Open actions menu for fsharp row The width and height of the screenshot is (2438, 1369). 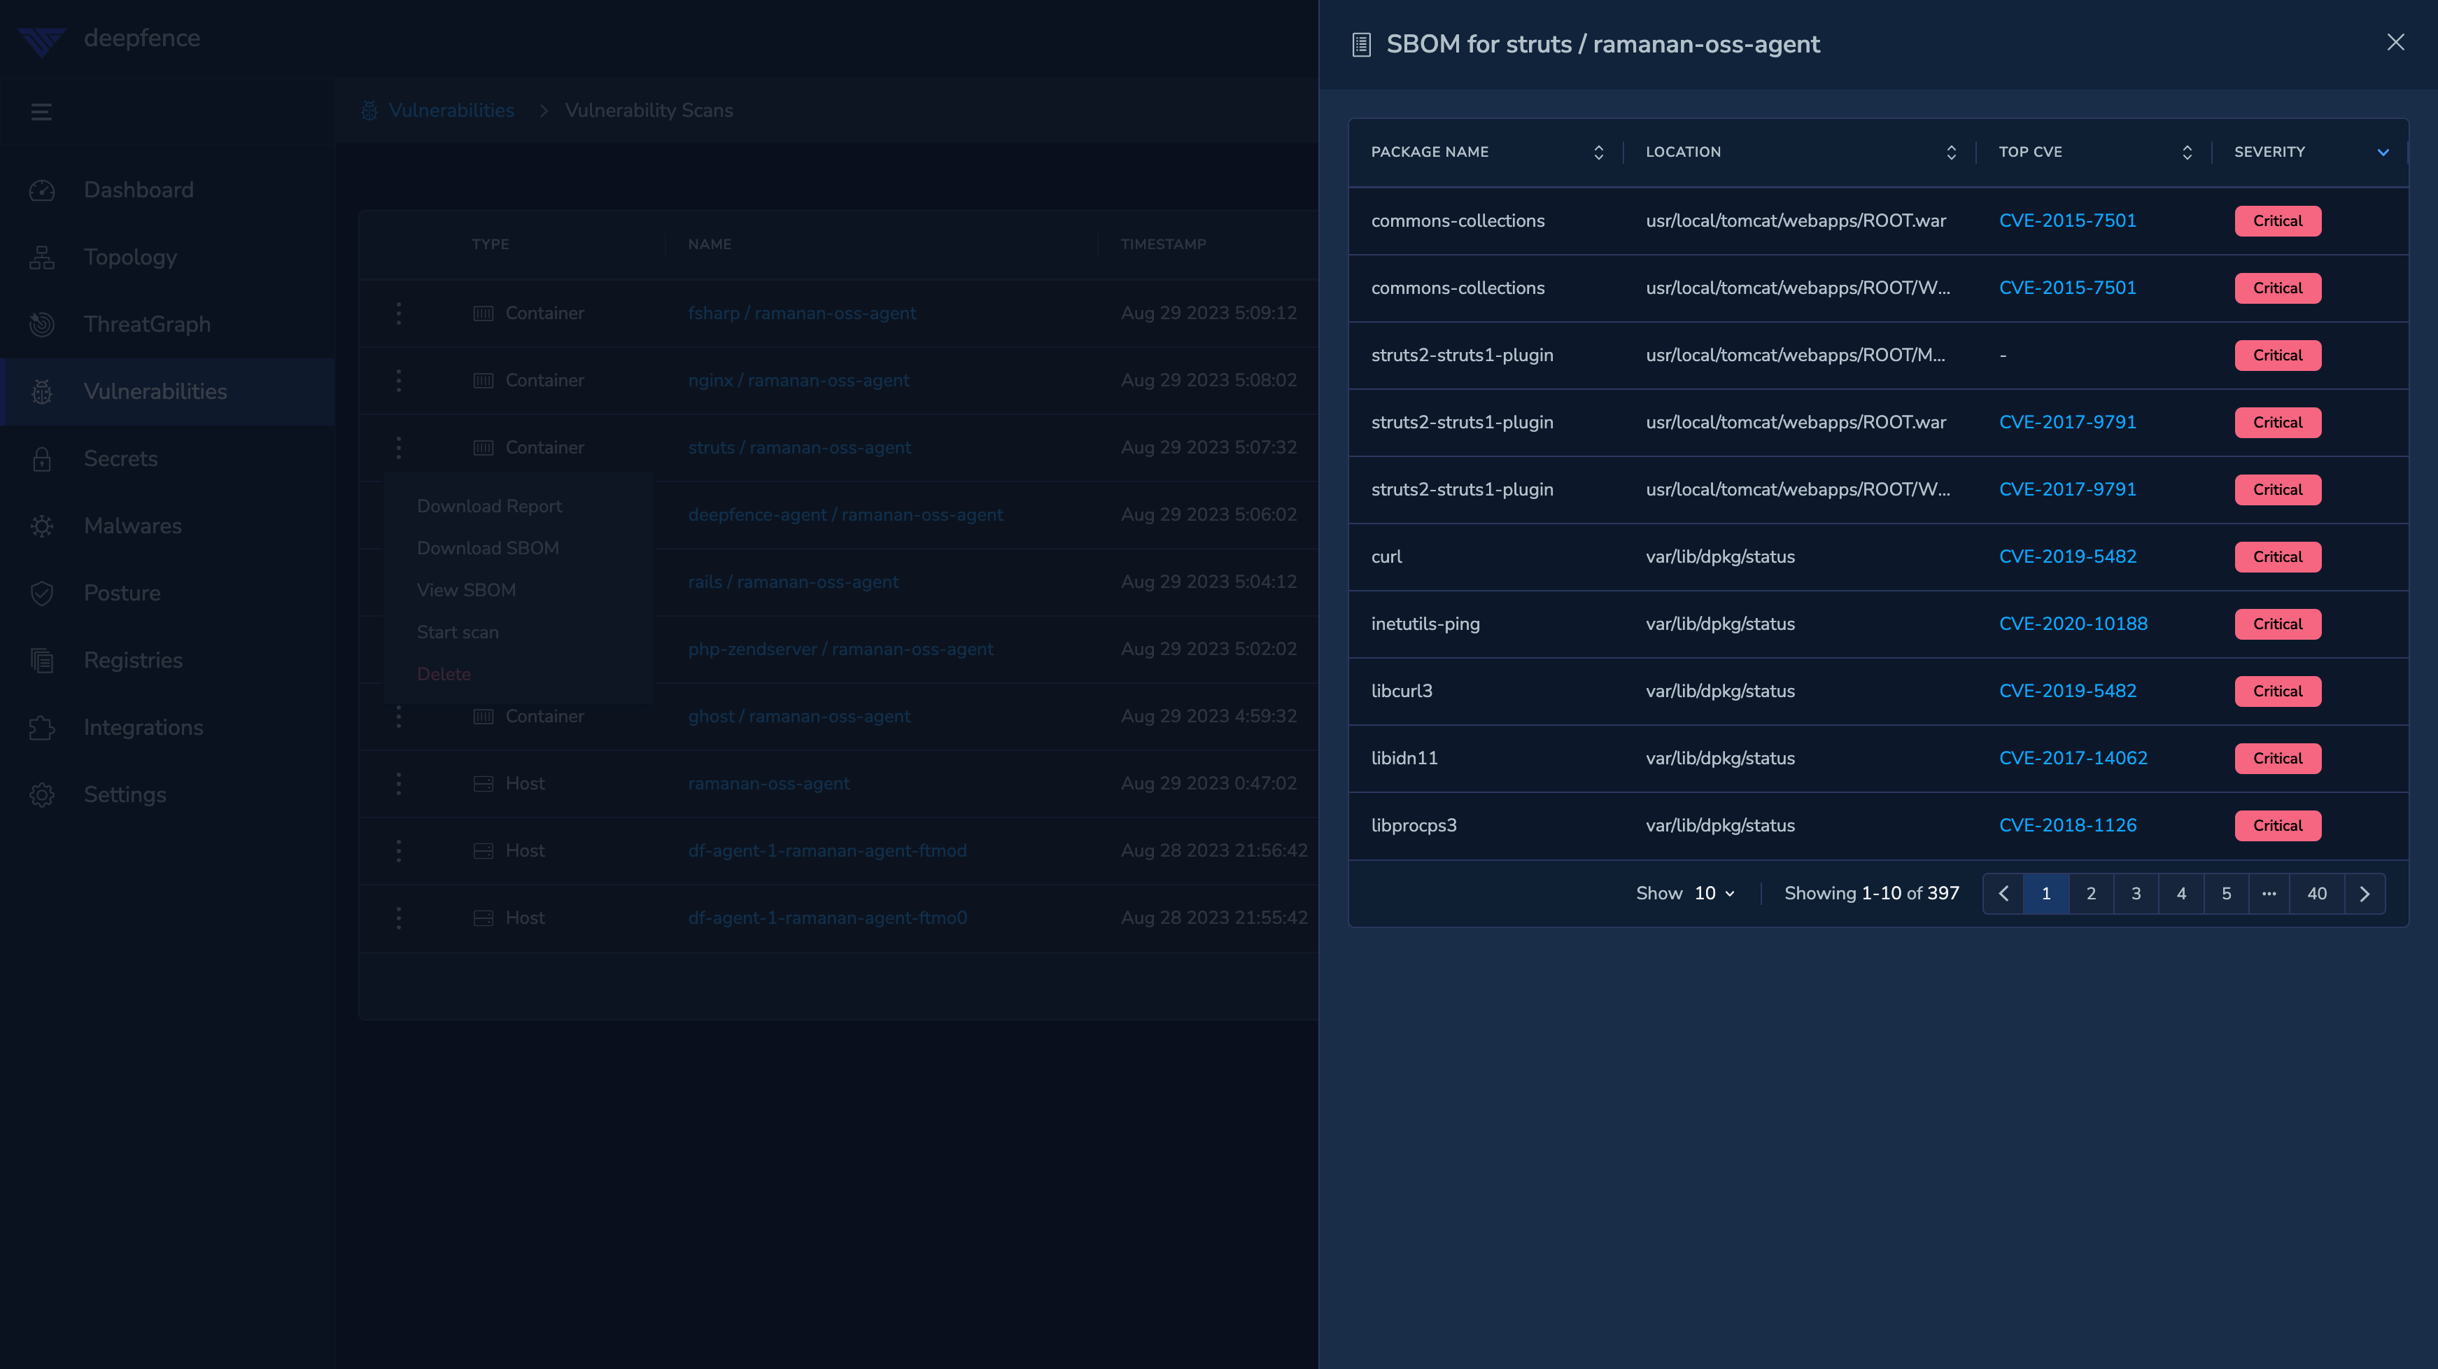pyautogui.click(x=398, y=312)
